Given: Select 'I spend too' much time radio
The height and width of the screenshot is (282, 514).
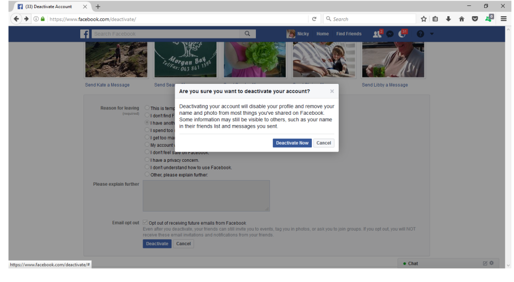Looking at the screenshot, I should pos(147,130).
